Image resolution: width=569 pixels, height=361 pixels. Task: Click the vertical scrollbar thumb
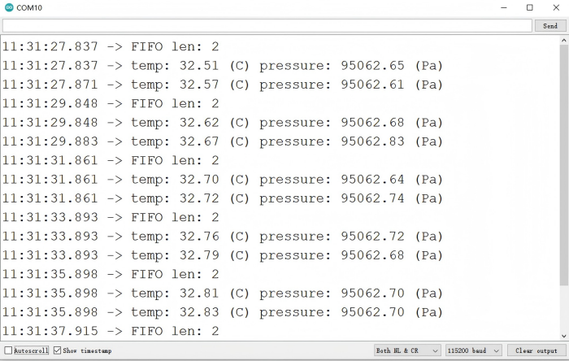pyautogui.click(x=564, y=163)
